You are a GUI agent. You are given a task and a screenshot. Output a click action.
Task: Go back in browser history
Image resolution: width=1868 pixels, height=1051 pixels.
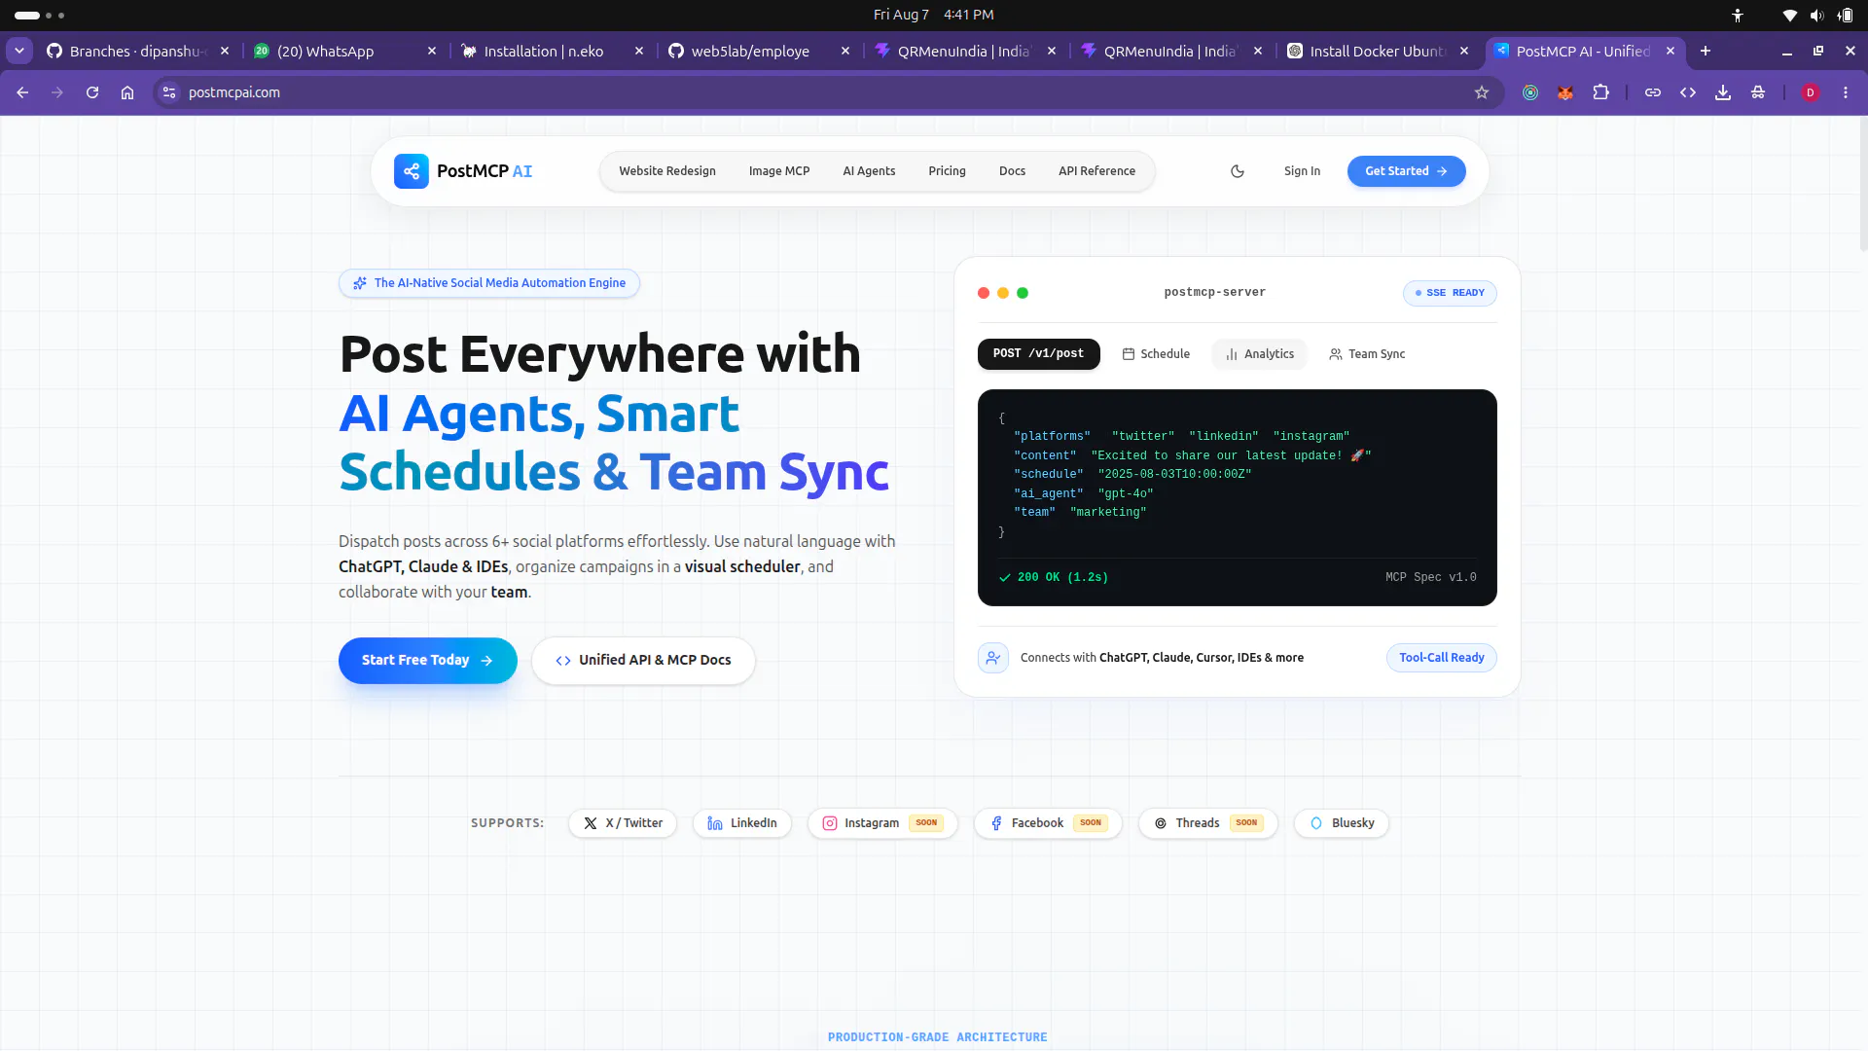tap(22, 92)
